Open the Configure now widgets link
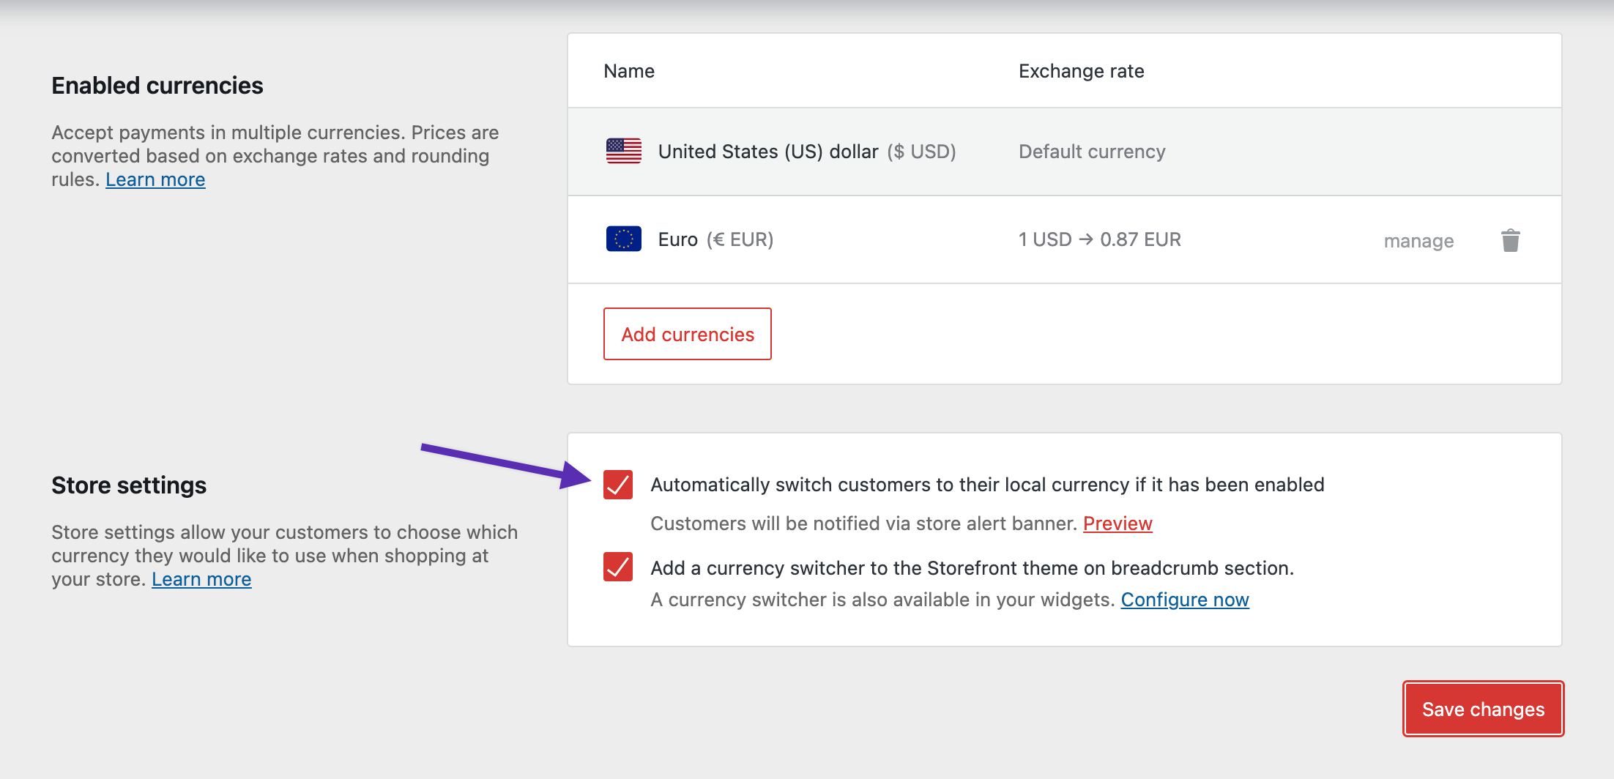This screenshot has height=779, width=1614. tap(1185, 599)
